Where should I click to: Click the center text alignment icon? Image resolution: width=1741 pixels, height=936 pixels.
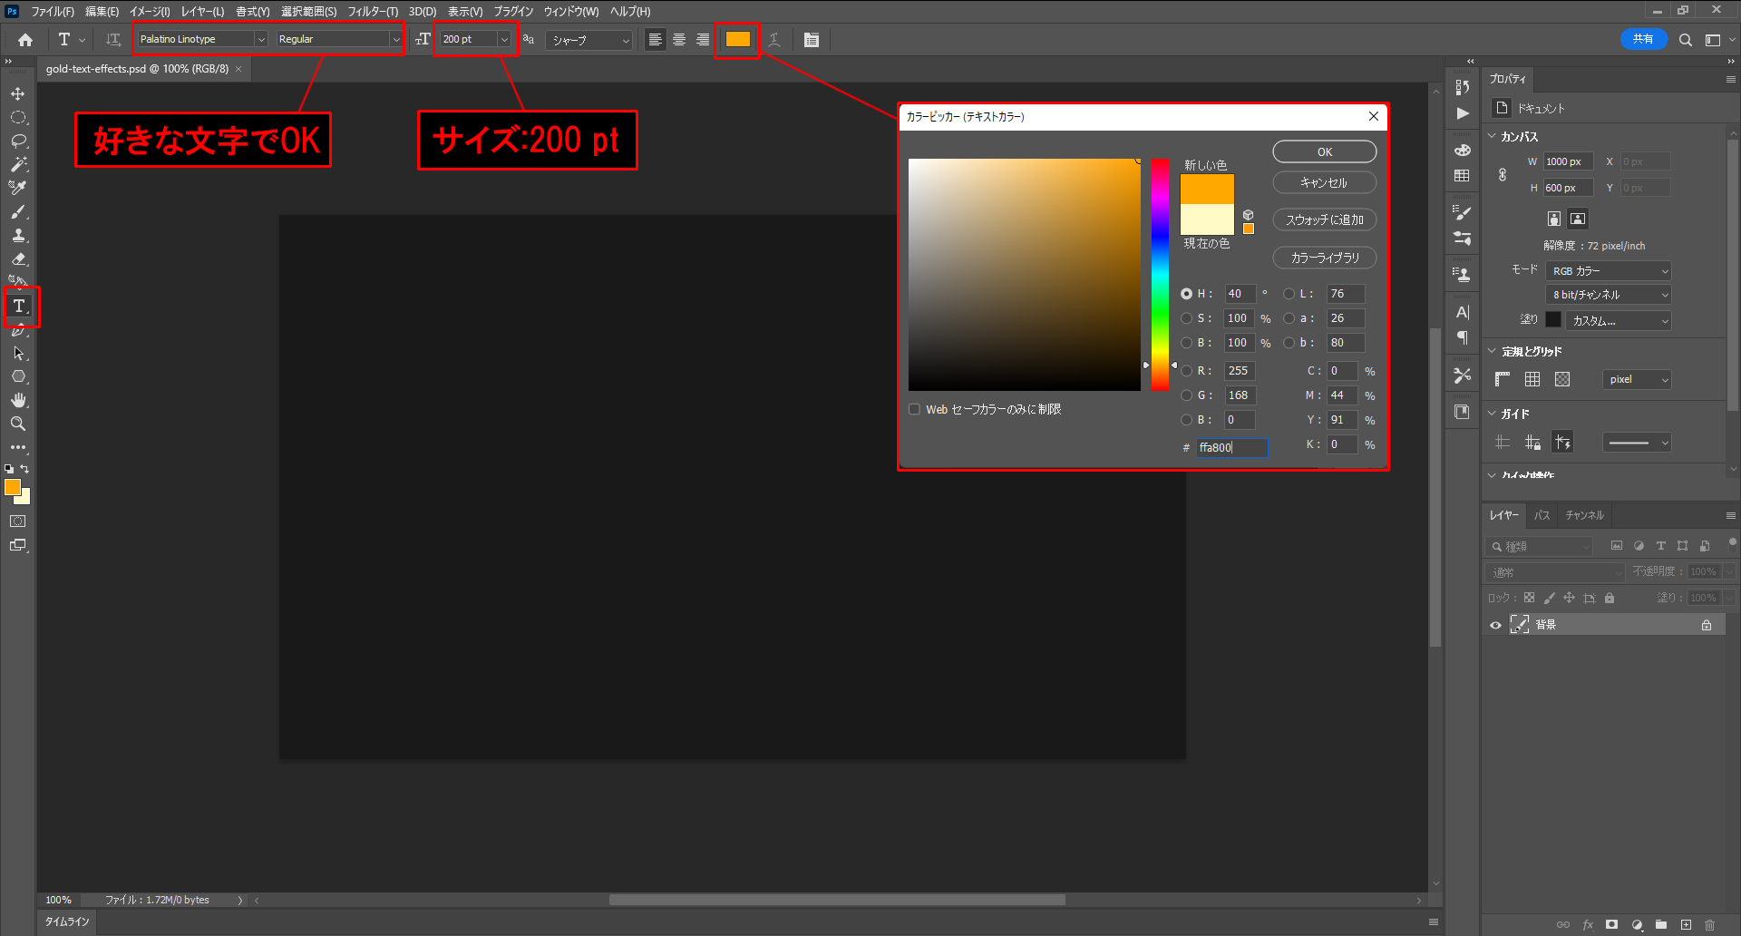678,40
